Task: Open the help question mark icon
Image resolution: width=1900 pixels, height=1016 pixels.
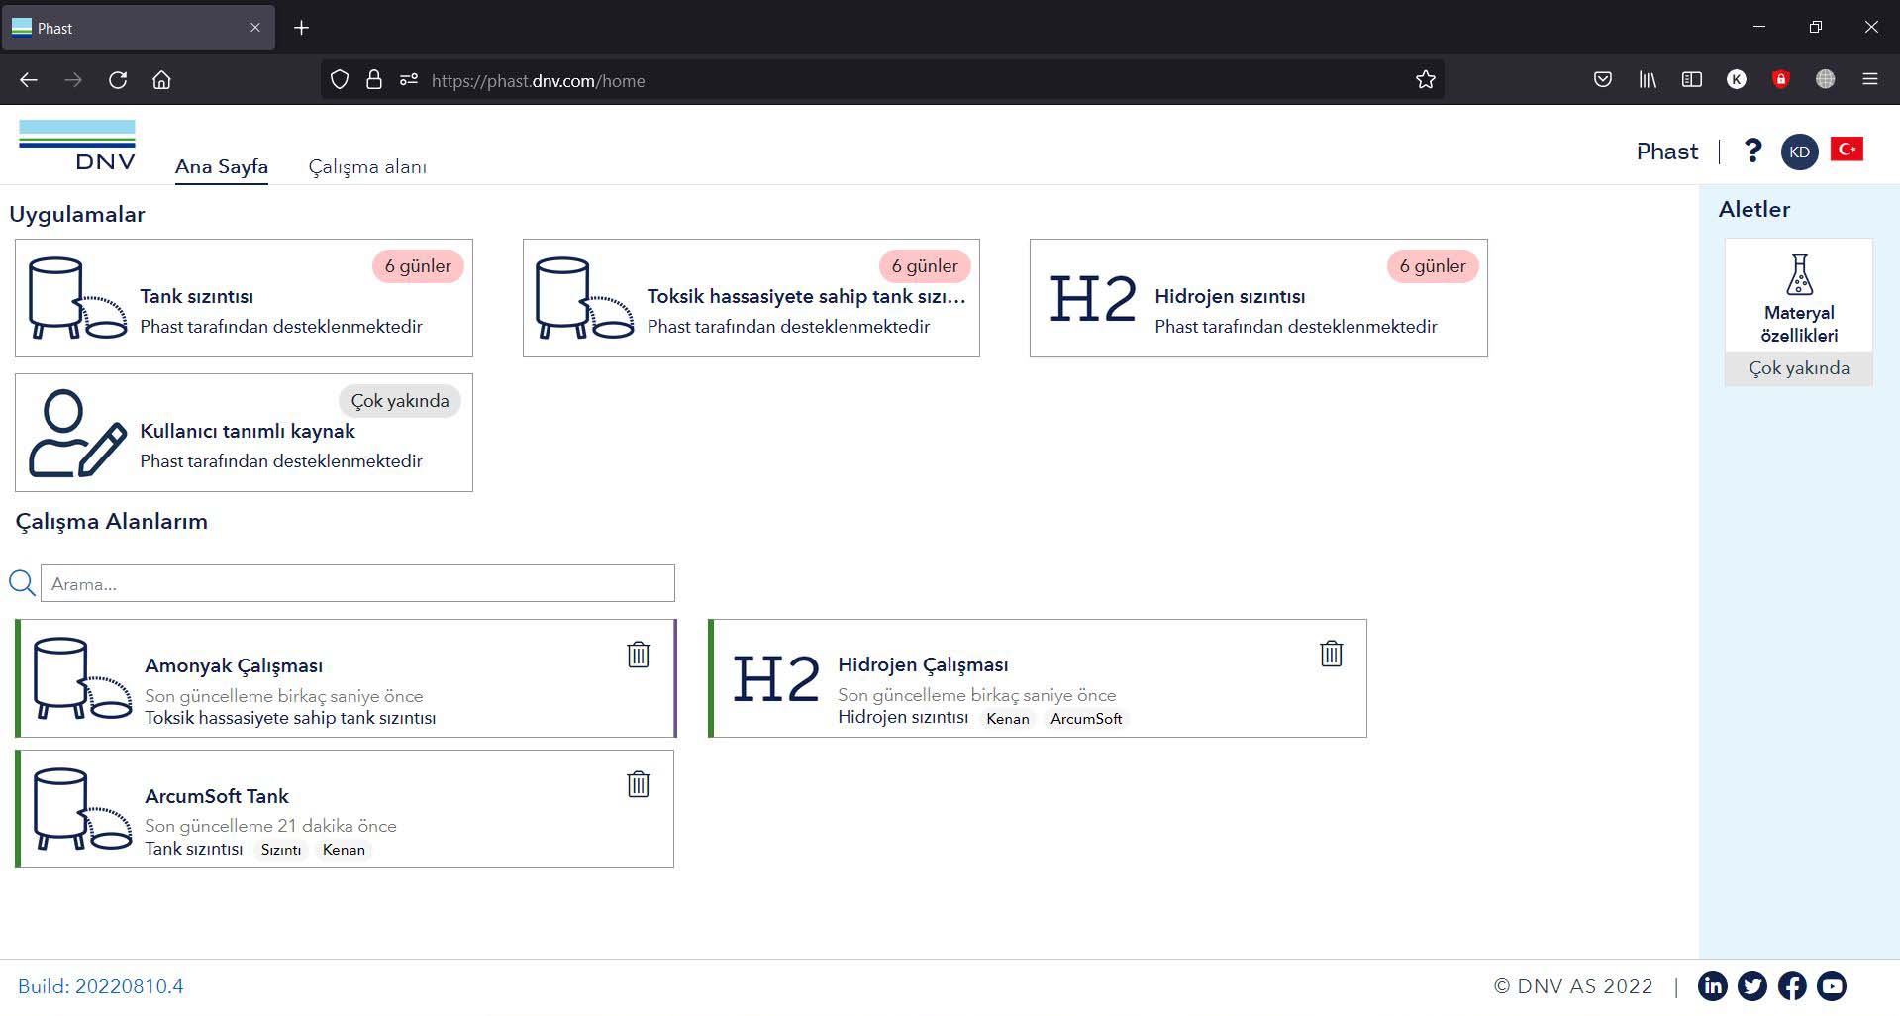Action: pos(1752,151)
